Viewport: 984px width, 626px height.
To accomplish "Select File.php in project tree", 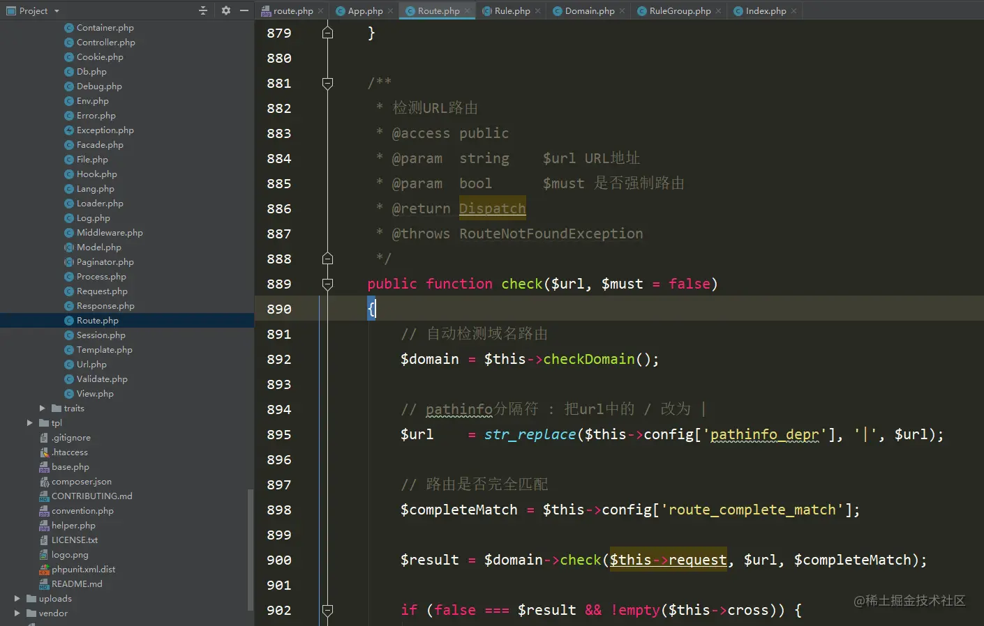I will (92, 160).
